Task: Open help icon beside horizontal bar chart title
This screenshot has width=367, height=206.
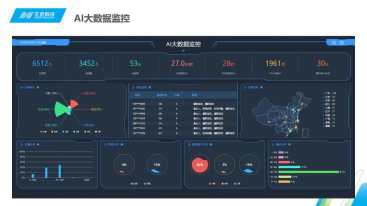Action: [289, 144]
